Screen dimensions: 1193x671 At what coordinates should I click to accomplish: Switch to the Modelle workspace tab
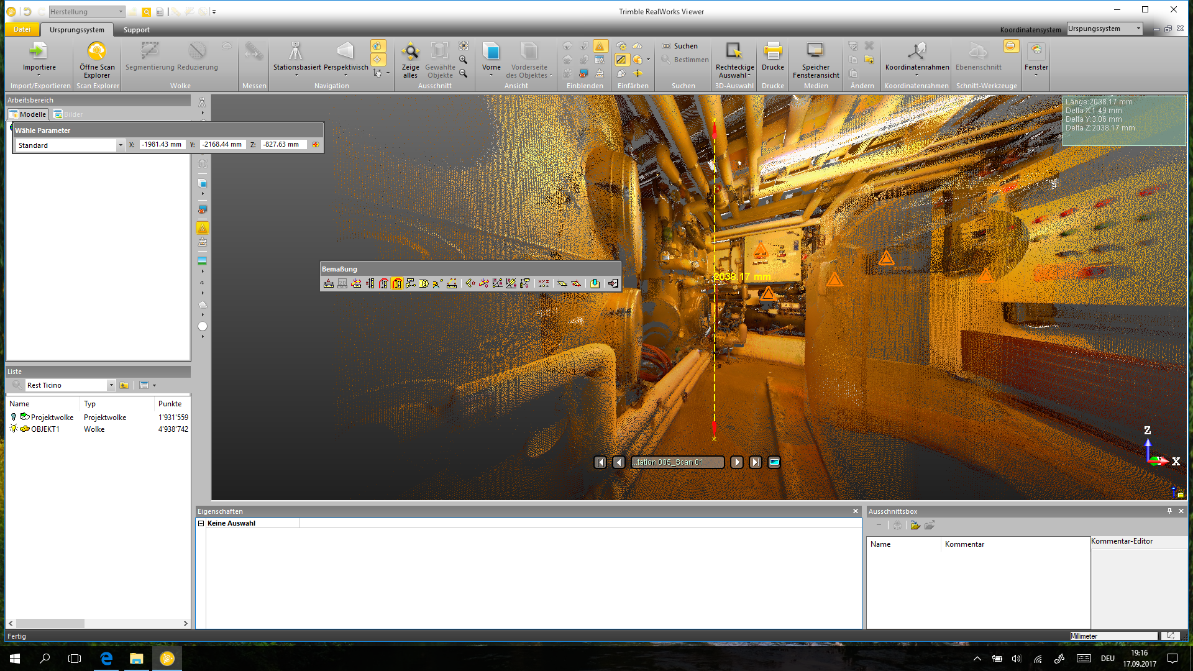tap(28, 114)
